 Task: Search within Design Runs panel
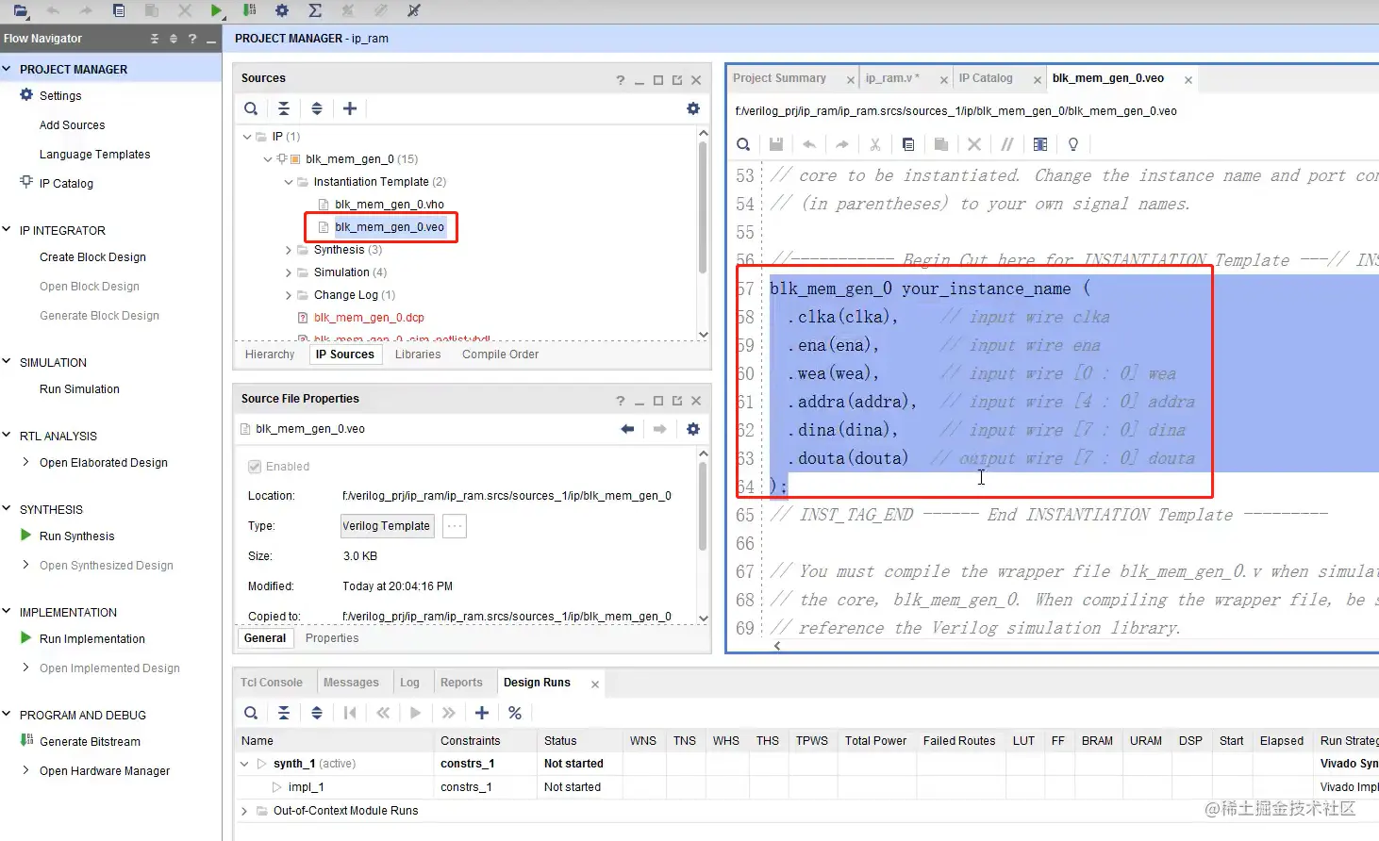[x=251, y=713]
